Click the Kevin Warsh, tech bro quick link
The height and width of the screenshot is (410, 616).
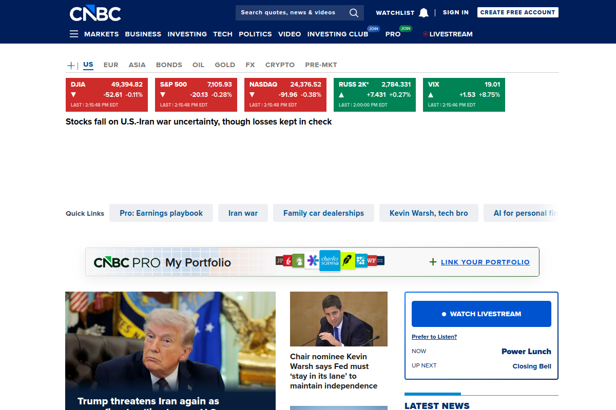pos(429,213)
